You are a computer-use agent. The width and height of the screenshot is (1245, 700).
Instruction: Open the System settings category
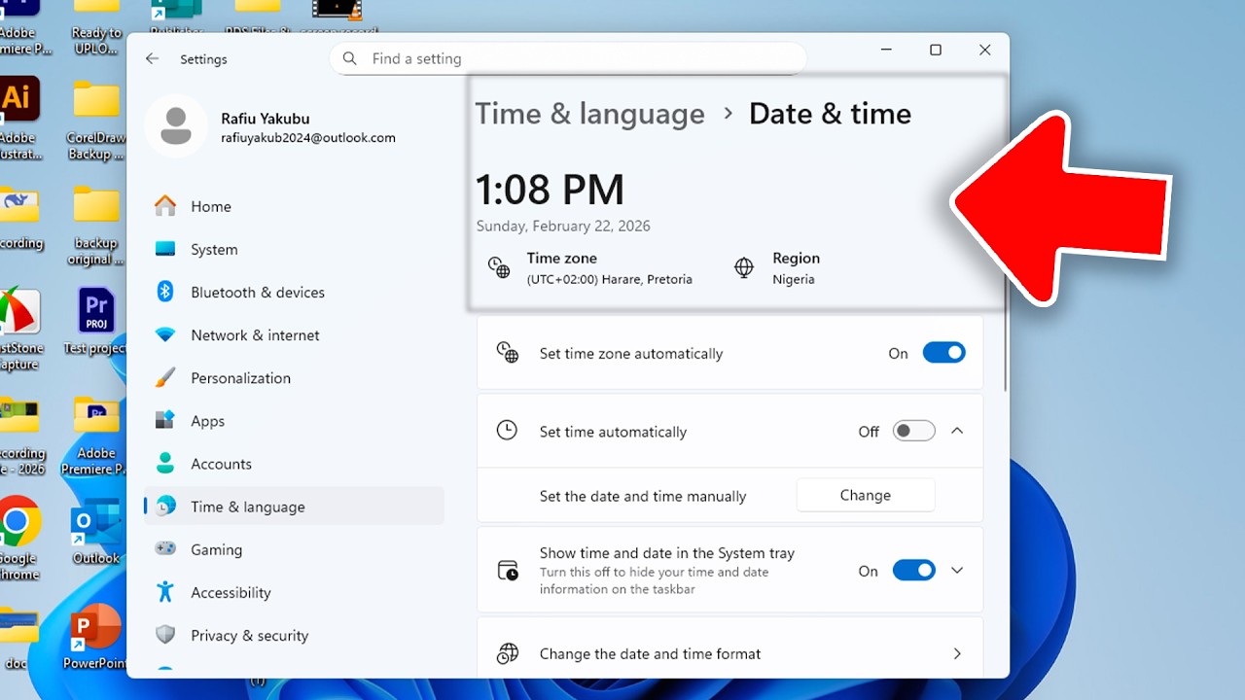pos(294,249)
